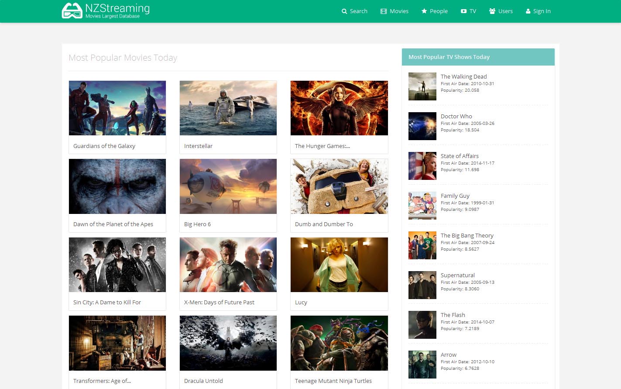
Task: Click the magnifying glass Search icon
Action: point(344,11)
